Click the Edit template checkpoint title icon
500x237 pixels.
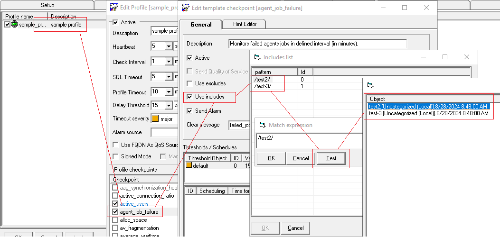pos(185,8)
